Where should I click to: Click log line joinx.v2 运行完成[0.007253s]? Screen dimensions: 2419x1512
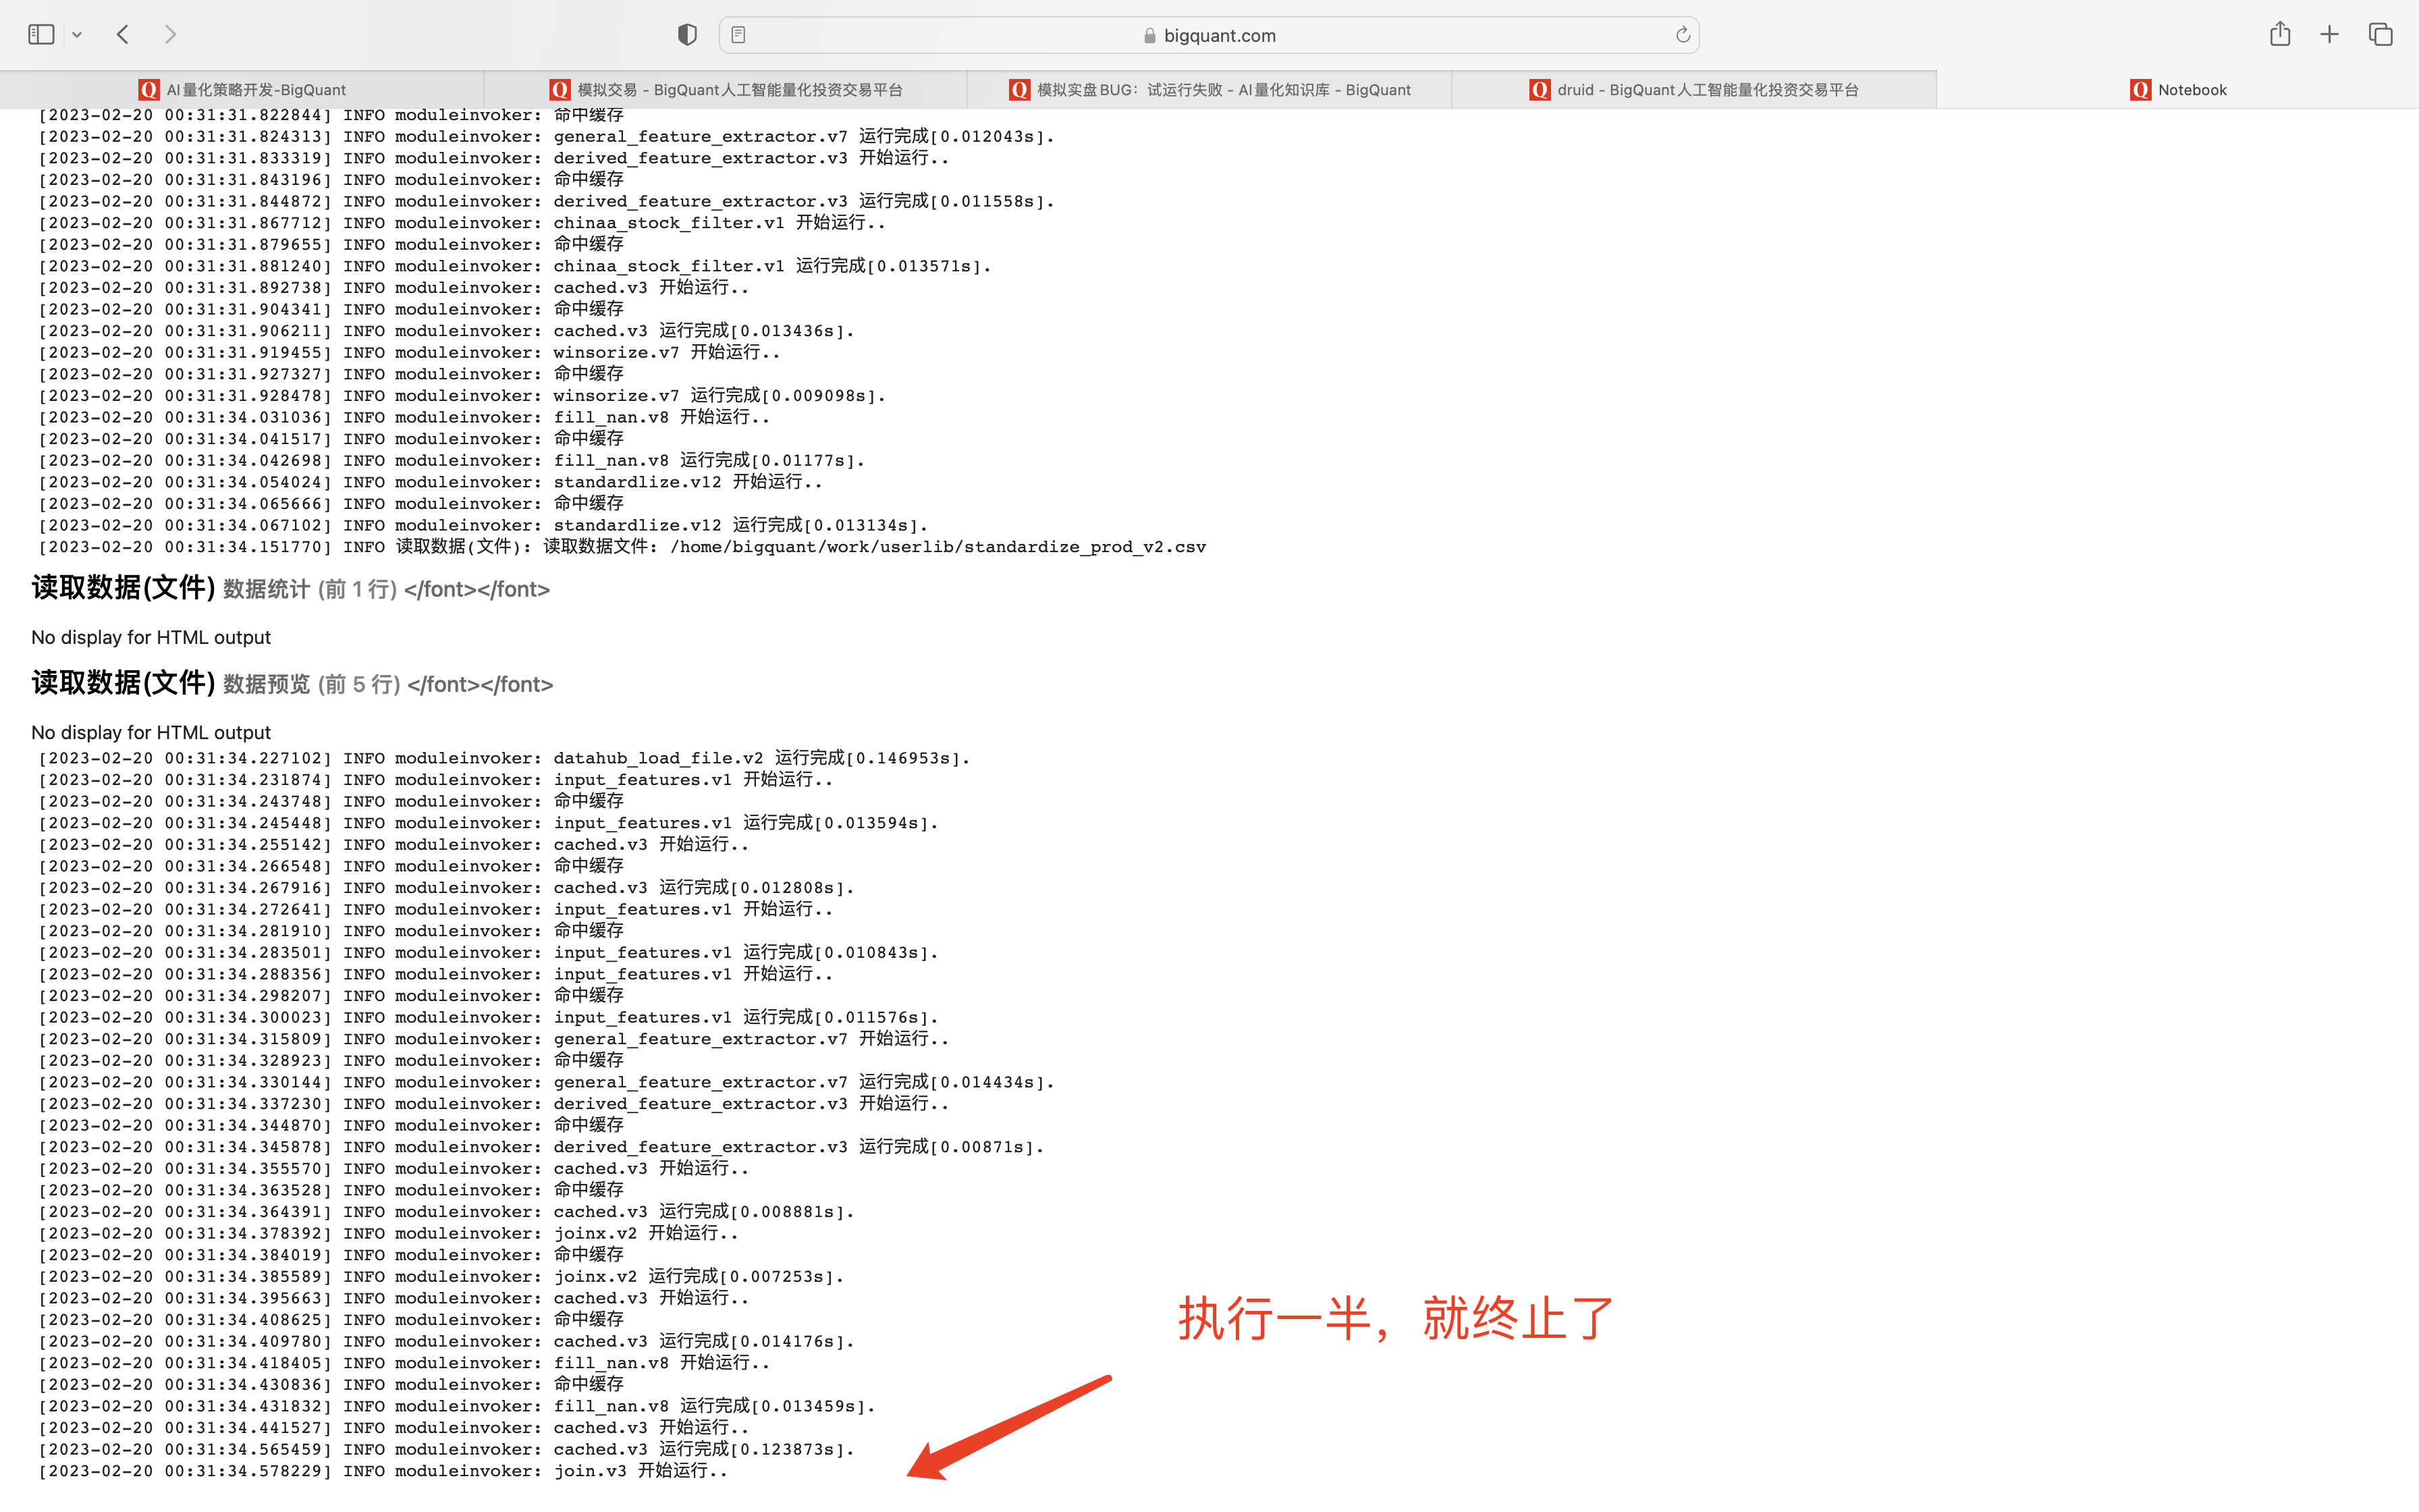pos(442,1277)
